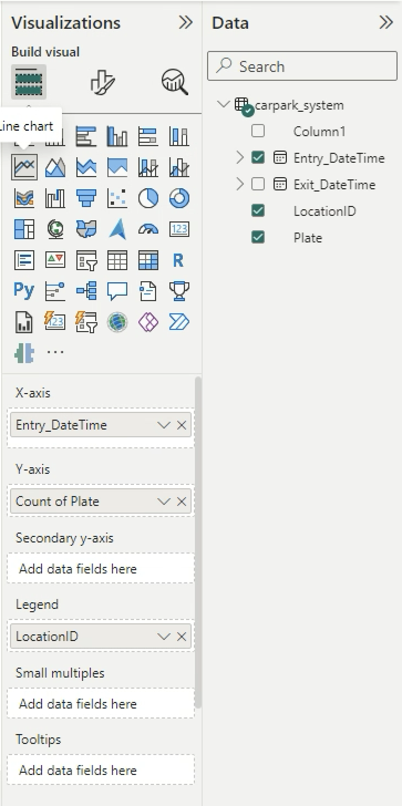This screenshot has width=402, height=806.
Task: Collapse the carpark_system table
Action: pos(223,104)
